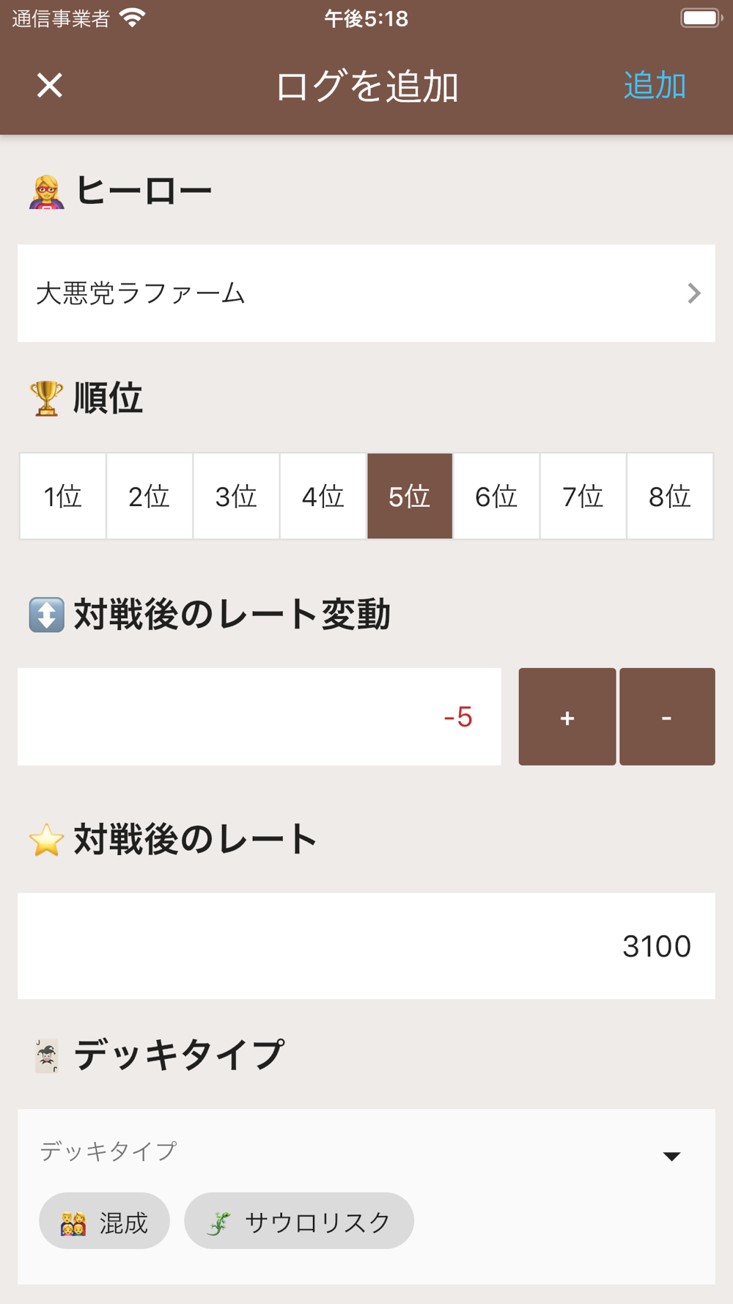Screen dimensions: 733x1304
Task: Close the ログを追加 screen with X
Action: pyautogui.click(x=50, y=86)
